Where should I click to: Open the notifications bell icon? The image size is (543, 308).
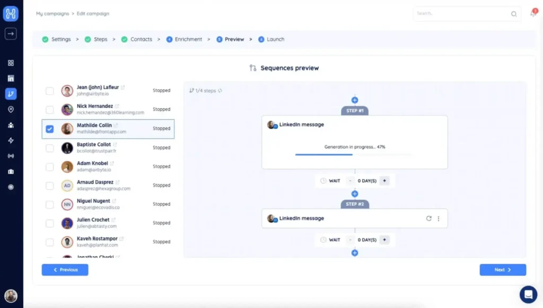(533, 13)
